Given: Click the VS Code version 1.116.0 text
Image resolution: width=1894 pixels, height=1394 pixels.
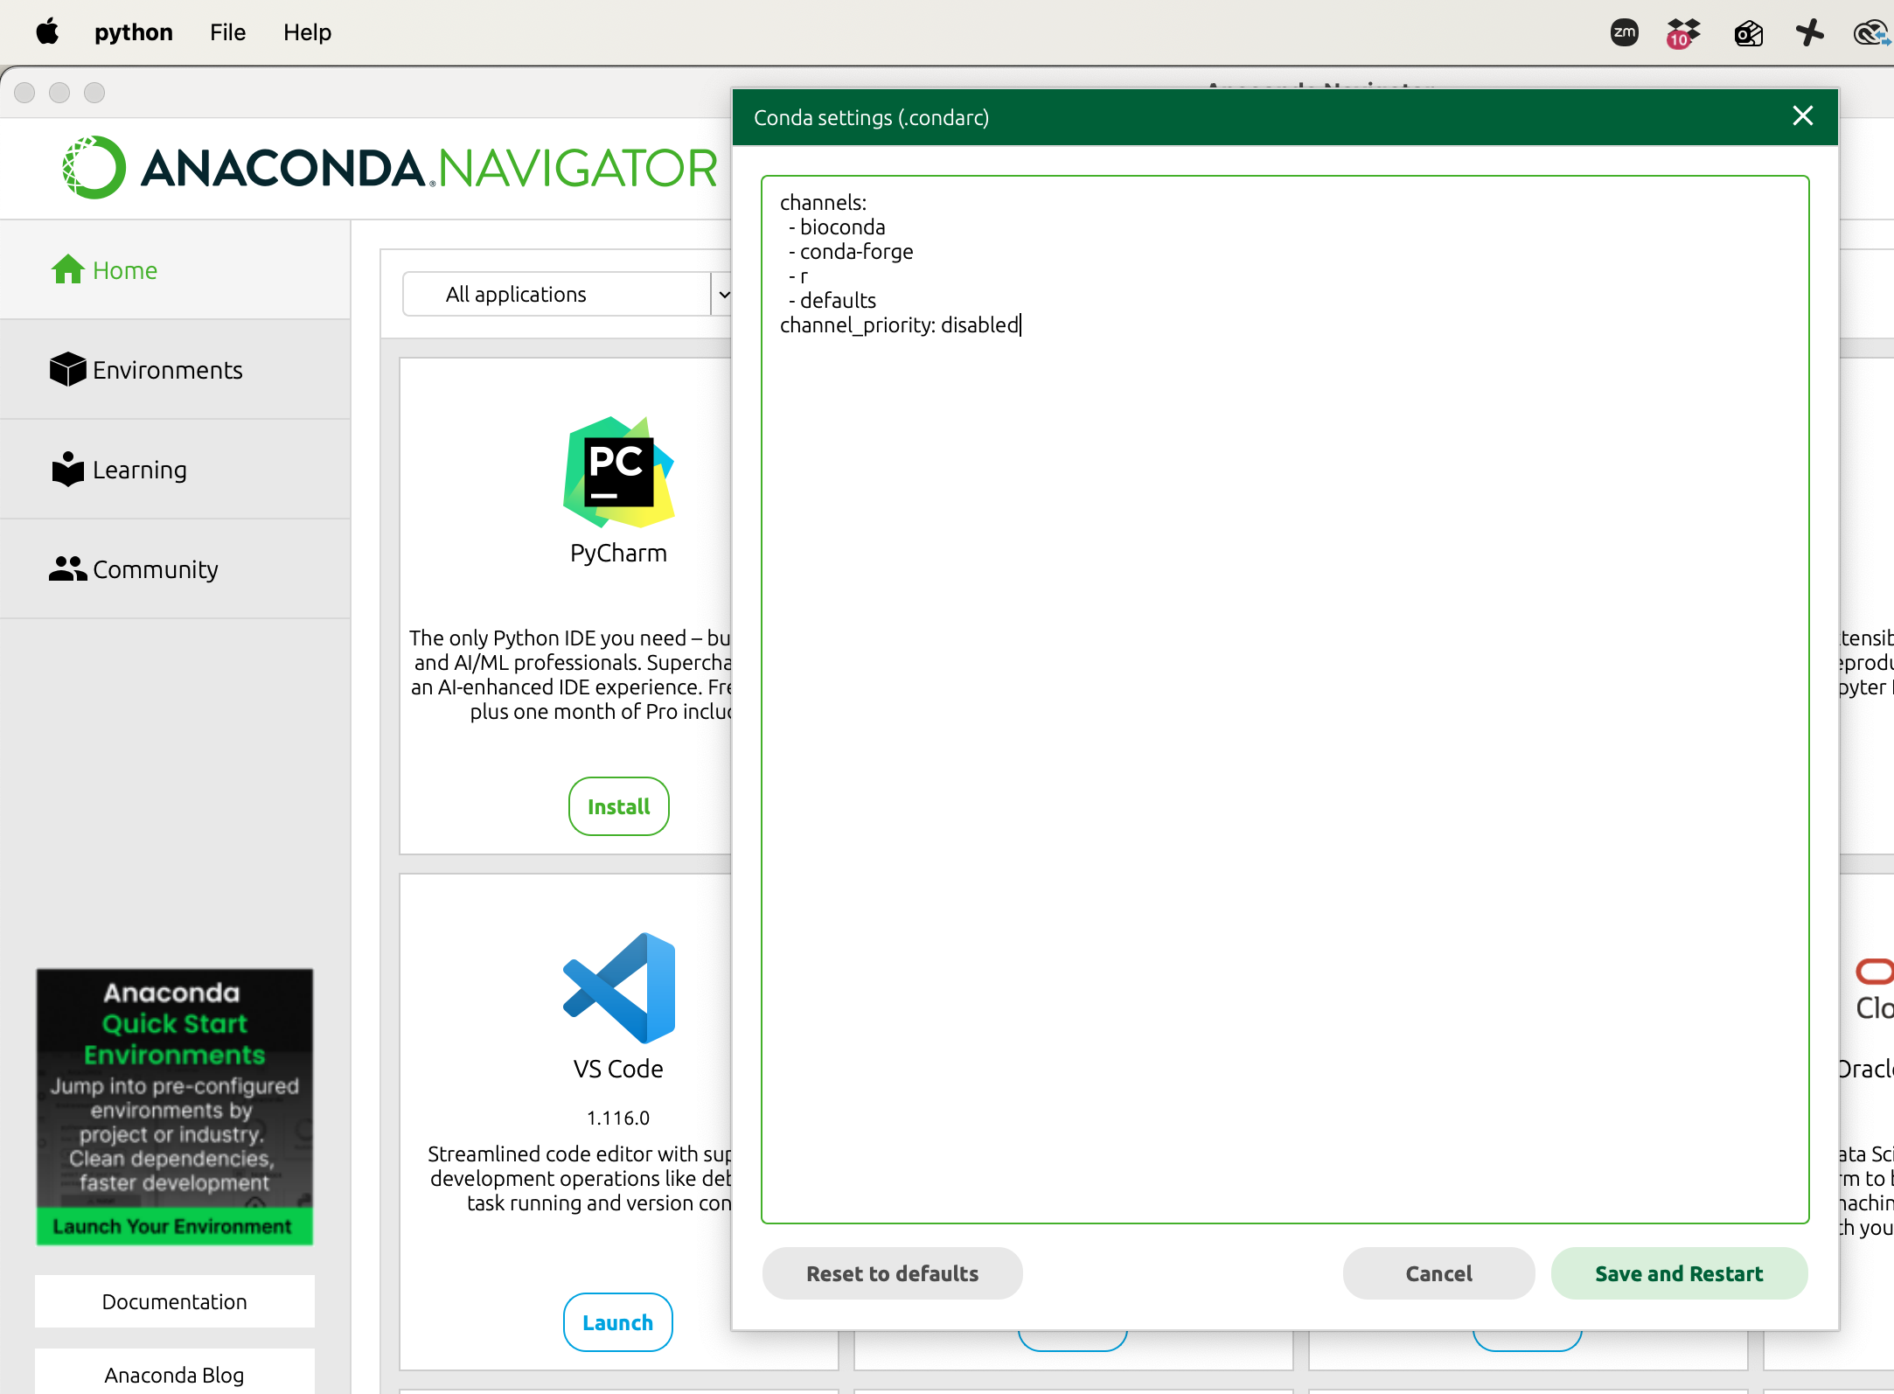Looking at the screenshot, I should [618, 1118].
